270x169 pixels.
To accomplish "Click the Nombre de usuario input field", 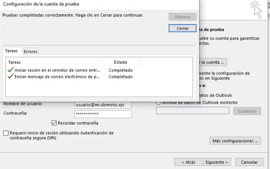I will pos(103,105).
